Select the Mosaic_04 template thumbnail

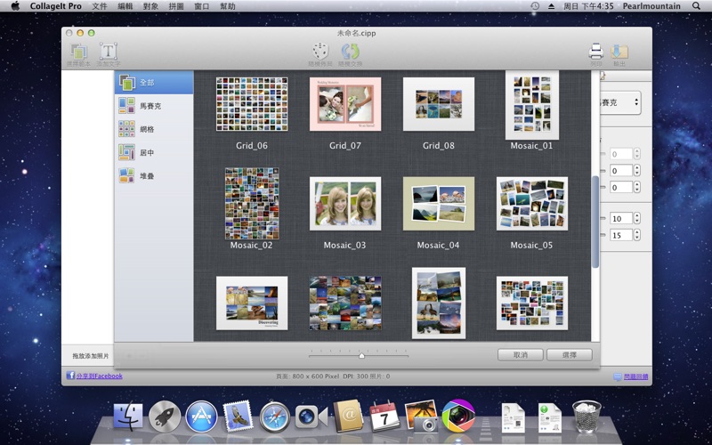point(439,204)
